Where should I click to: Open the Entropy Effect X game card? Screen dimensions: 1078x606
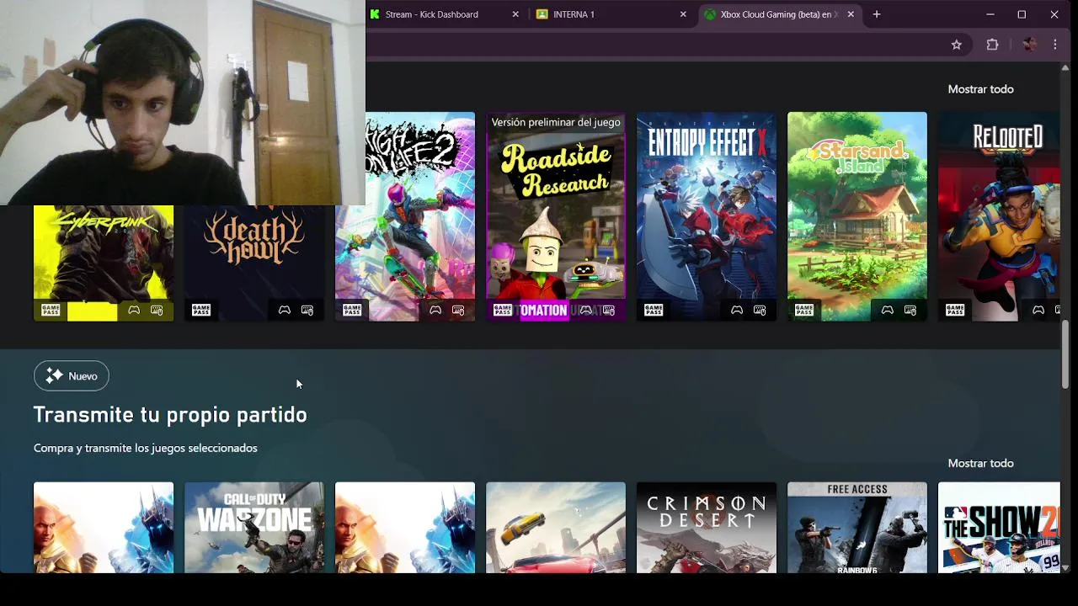click(707, 217)
